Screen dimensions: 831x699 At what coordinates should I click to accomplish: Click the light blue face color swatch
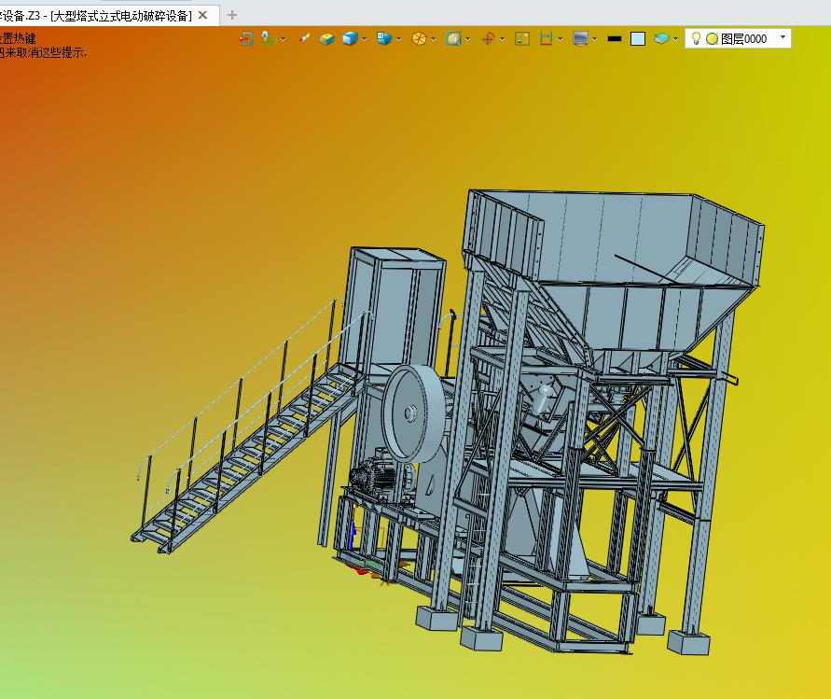pyautogui.click(x=638, y=38)
